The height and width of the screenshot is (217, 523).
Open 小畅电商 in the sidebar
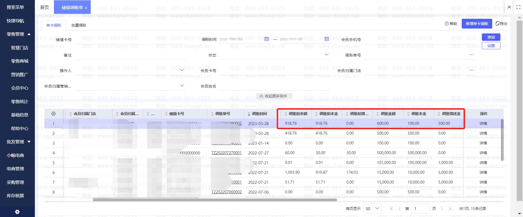point(15,156)
